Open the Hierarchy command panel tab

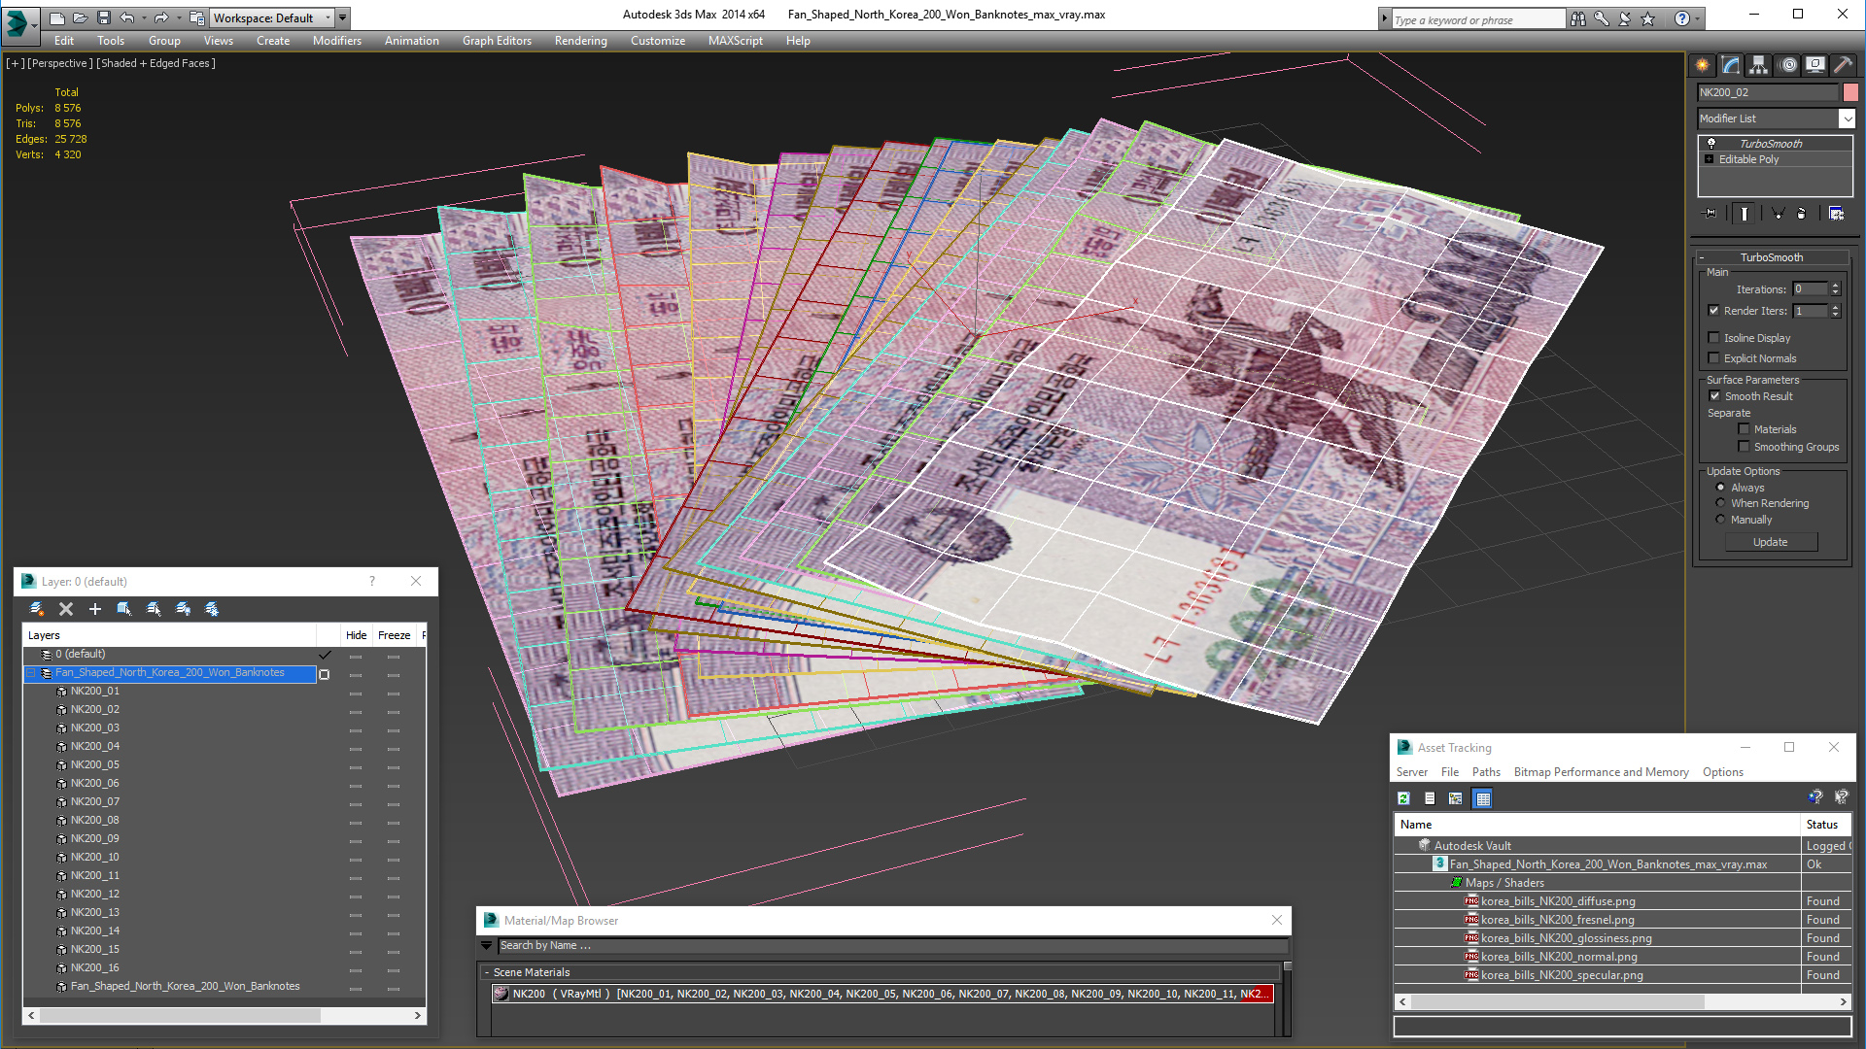[x=1759, y=65]
